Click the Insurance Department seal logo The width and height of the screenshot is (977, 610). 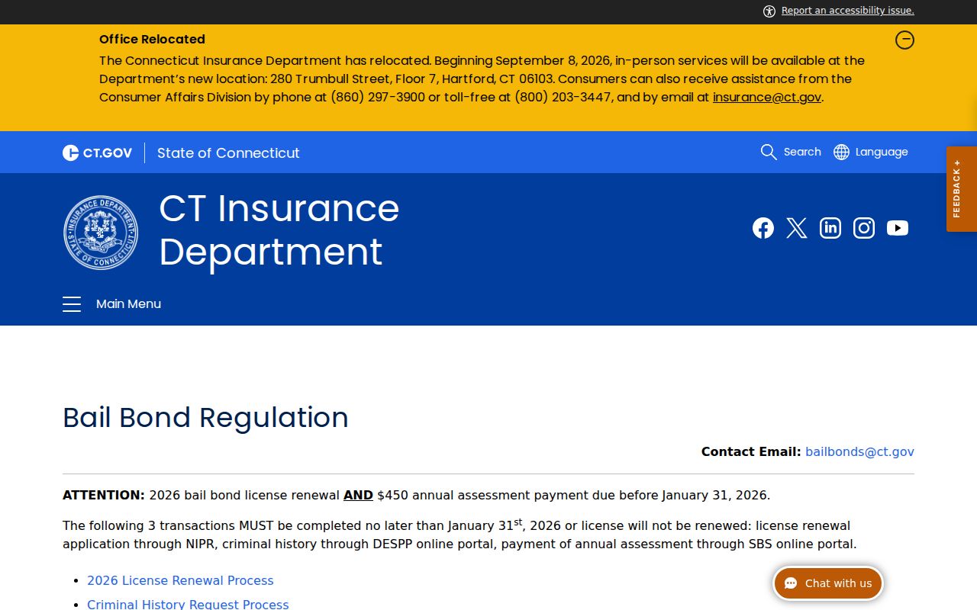coord(101,232)
